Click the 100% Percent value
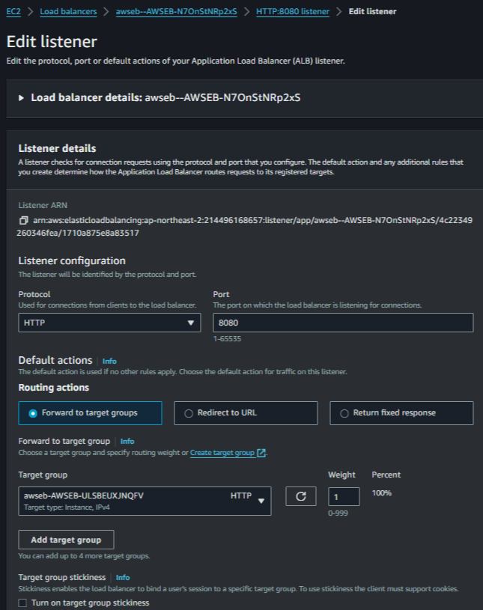 point(381,493)
